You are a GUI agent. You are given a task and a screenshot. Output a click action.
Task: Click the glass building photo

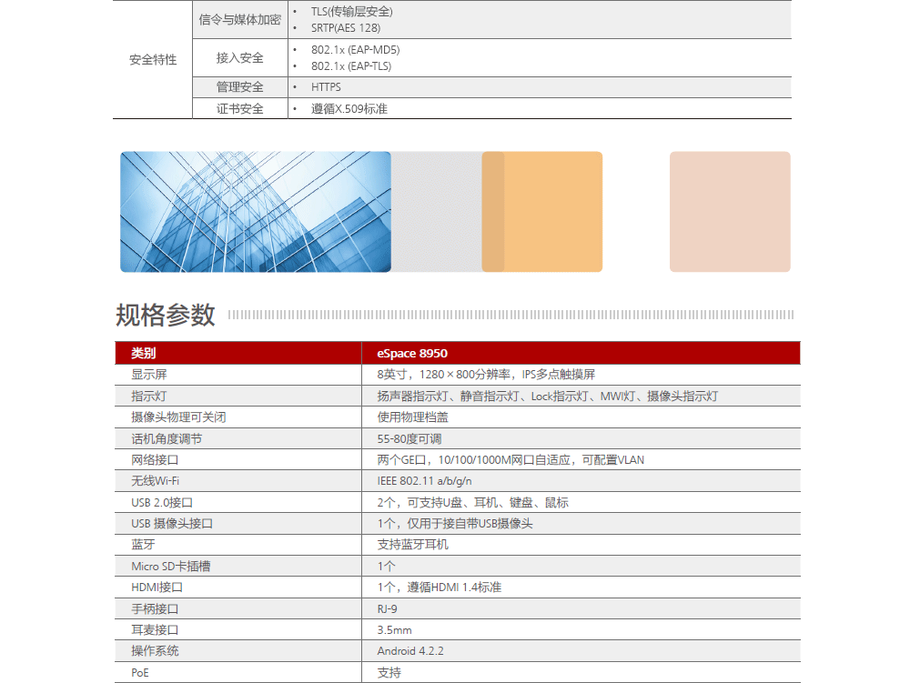tap(256, 212)
